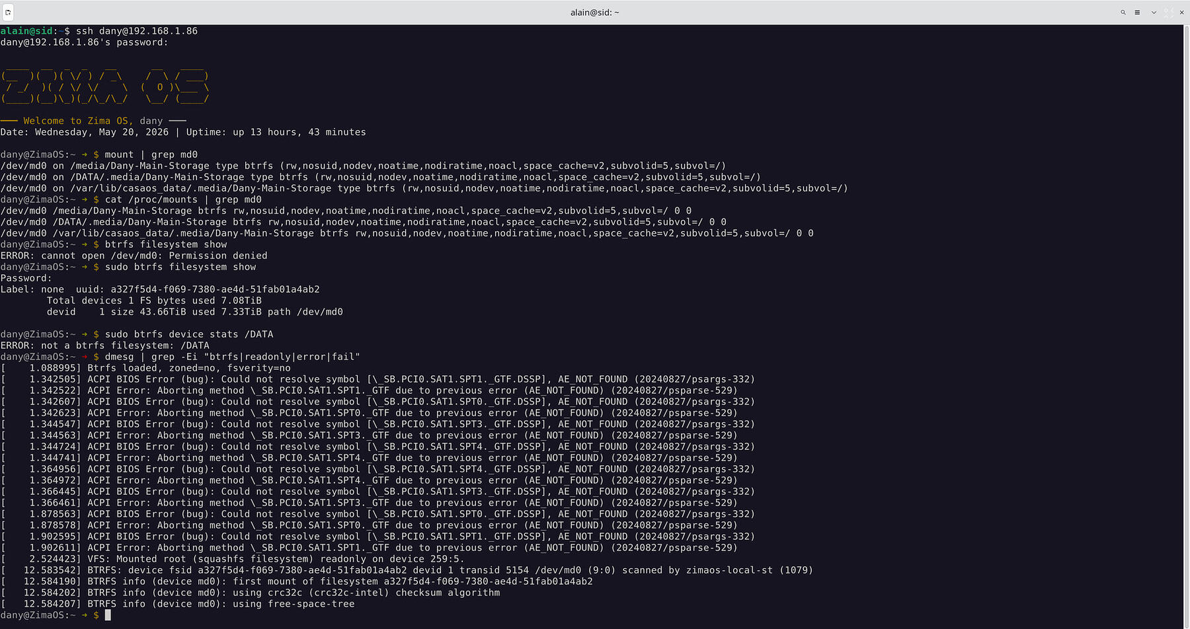This screenshot has height=629, width=1190.
Task: Click the command "mount | grep md0"
Action: (x=151, y=155)
